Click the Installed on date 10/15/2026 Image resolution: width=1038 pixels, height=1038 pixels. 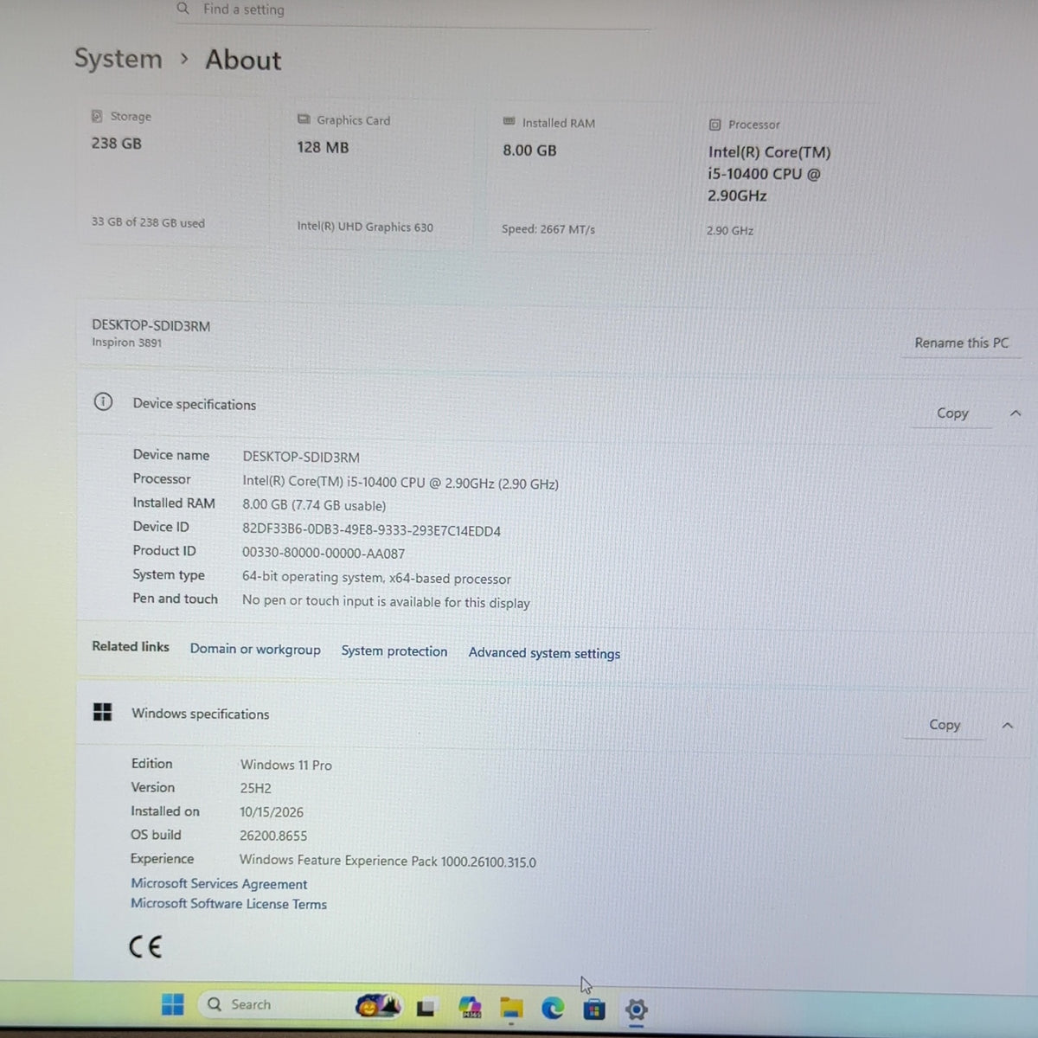[x=272, y=812]
